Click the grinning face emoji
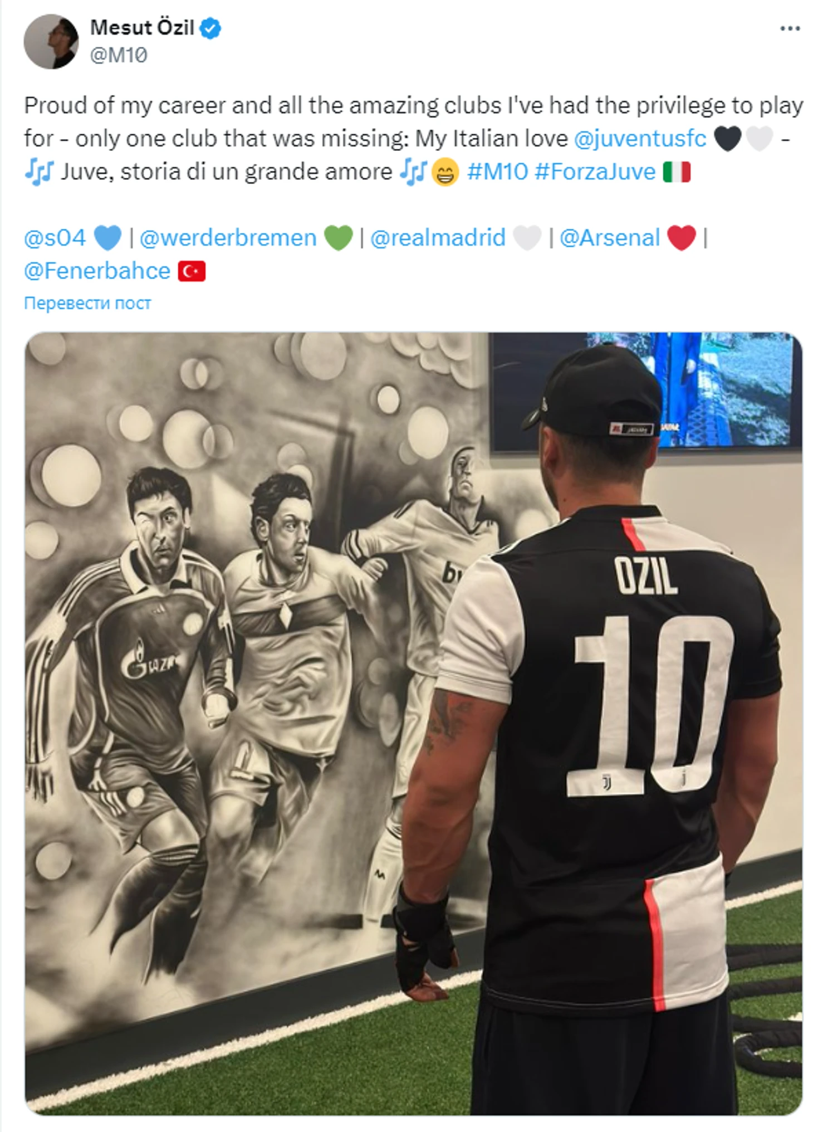Screen dimensions: 813x1132 coord(445,172)
